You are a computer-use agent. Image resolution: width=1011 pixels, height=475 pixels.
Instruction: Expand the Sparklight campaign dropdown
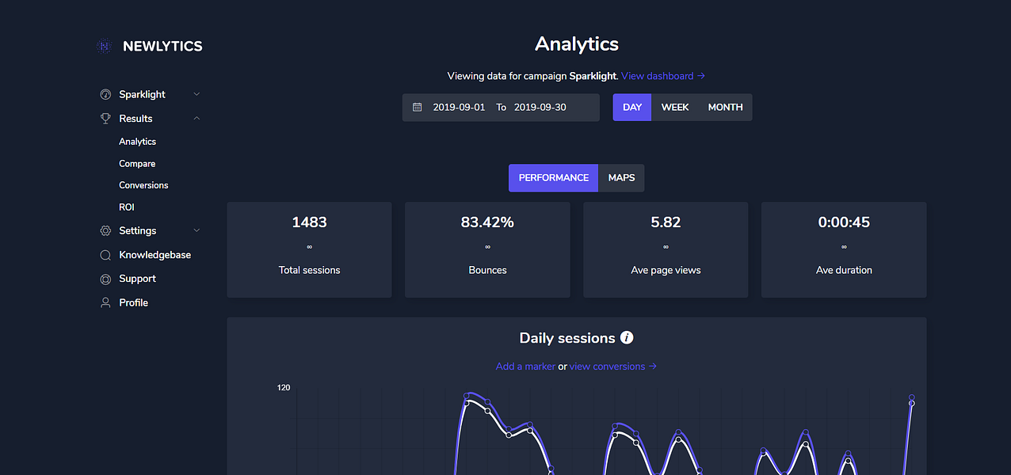[x=197, y=94]
